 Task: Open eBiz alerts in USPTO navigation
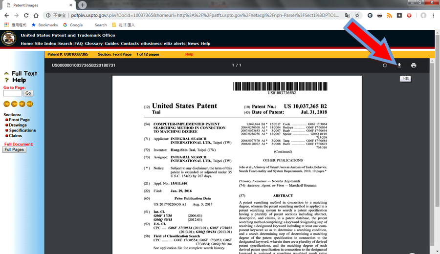pos(175,43)
